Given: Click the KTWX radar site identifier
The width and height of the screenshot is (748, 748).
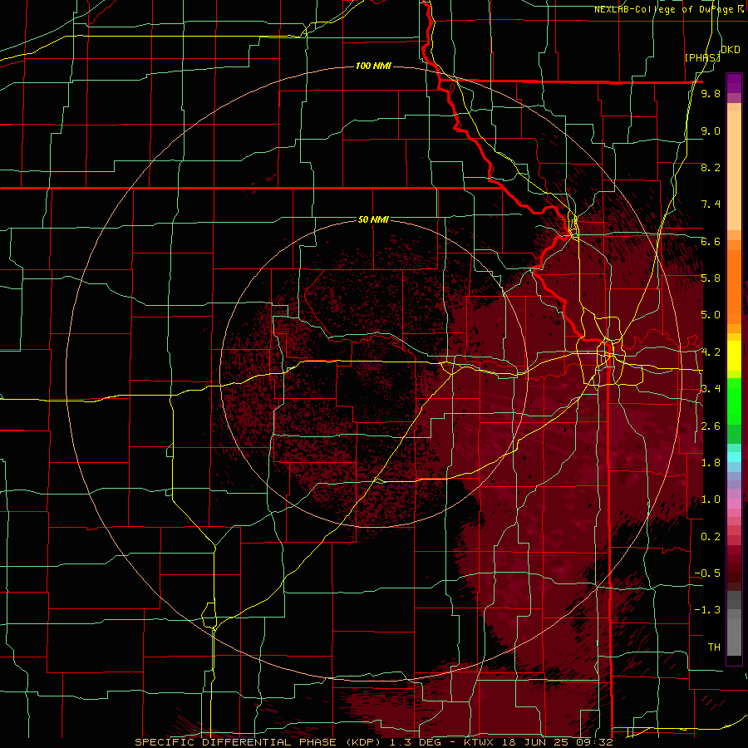Looking at the screenshot, I should 478,742.
